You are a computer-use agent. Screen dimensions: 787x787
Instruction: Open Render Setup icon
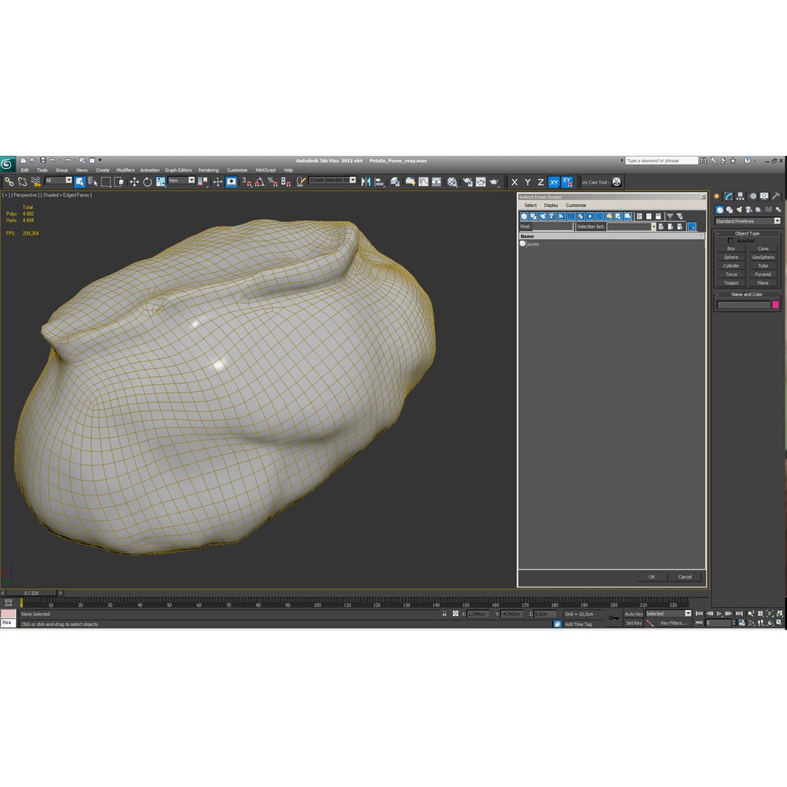pos(468,181)
